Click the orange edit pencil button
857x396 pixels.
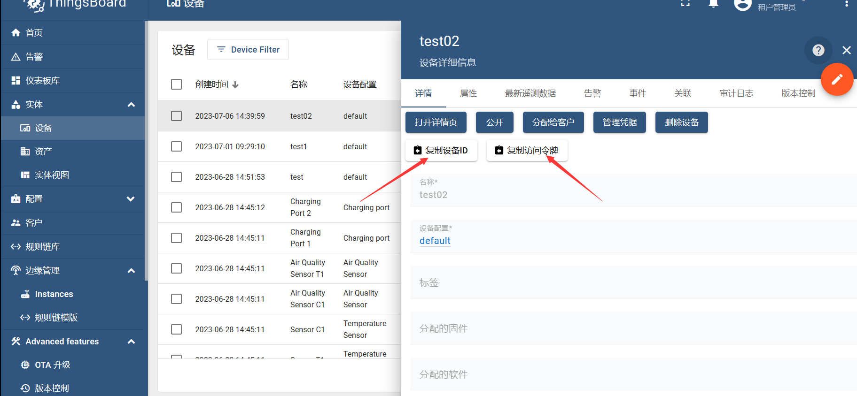837,79
